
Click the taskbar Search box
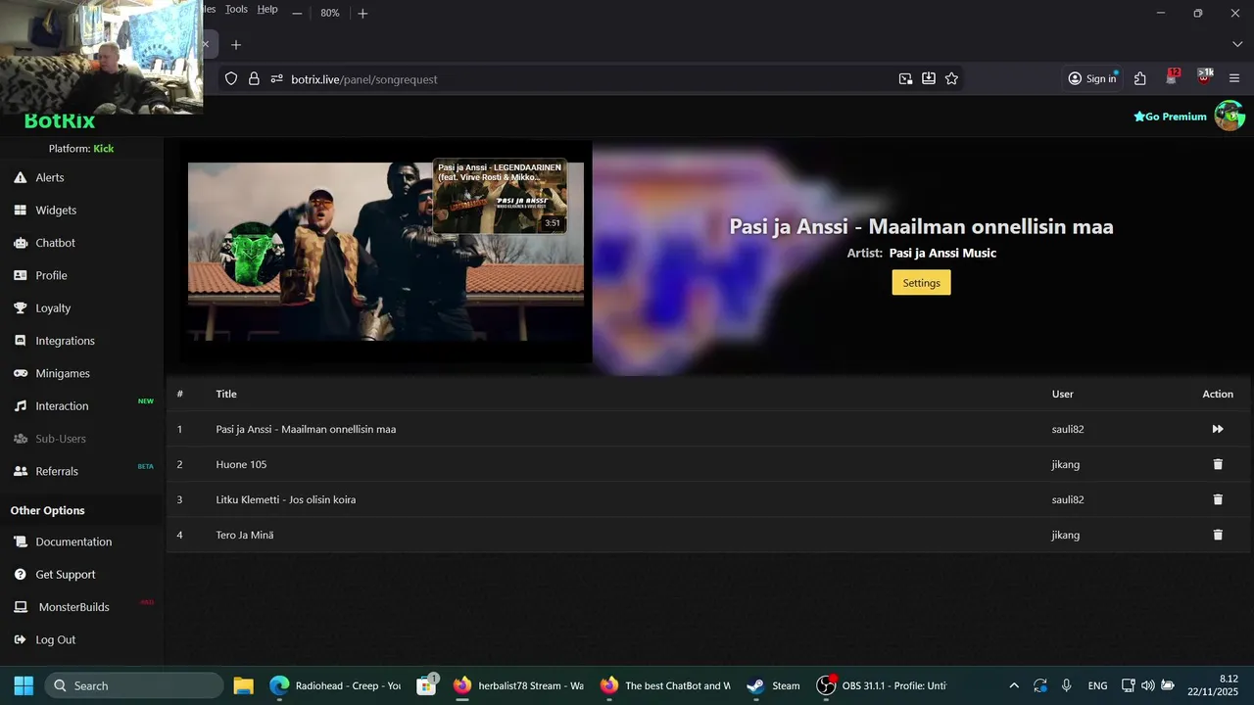pos(134,685)
